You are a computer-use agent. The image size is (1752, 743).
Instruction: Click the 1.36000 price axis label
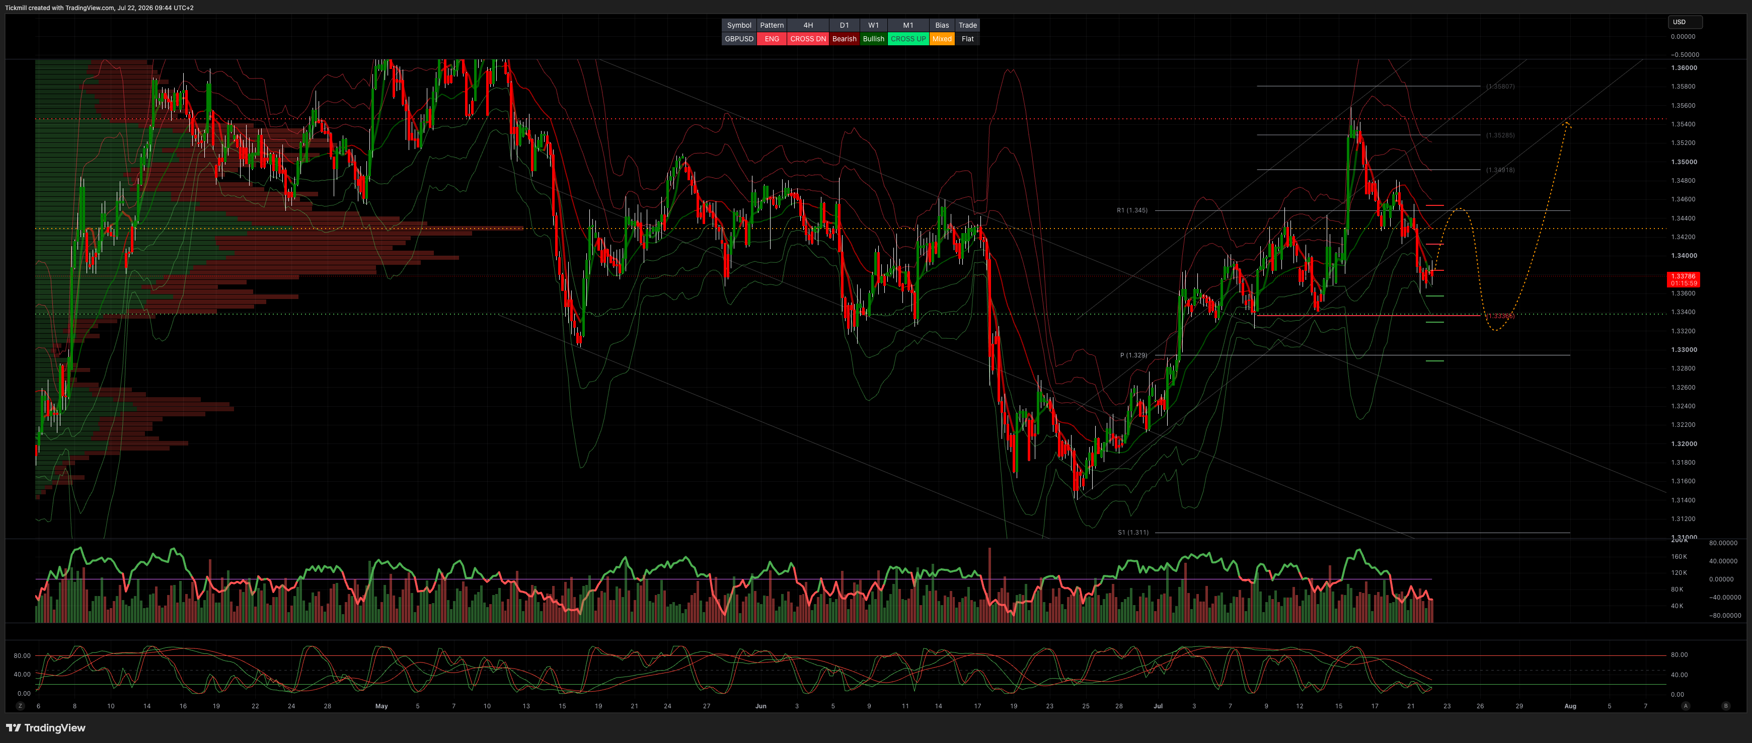click(1684, 68)
